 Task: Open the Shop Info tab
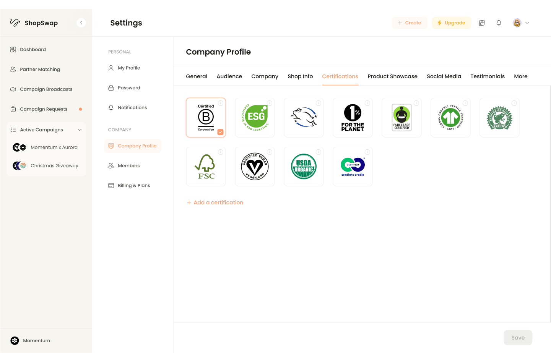tap(300, 76)
